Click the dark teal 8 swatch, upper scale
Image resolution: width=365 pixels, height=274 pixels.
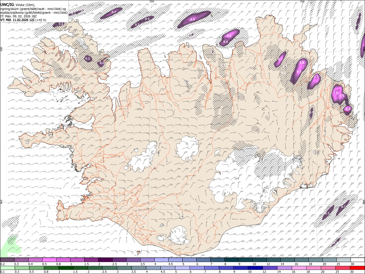231,260
